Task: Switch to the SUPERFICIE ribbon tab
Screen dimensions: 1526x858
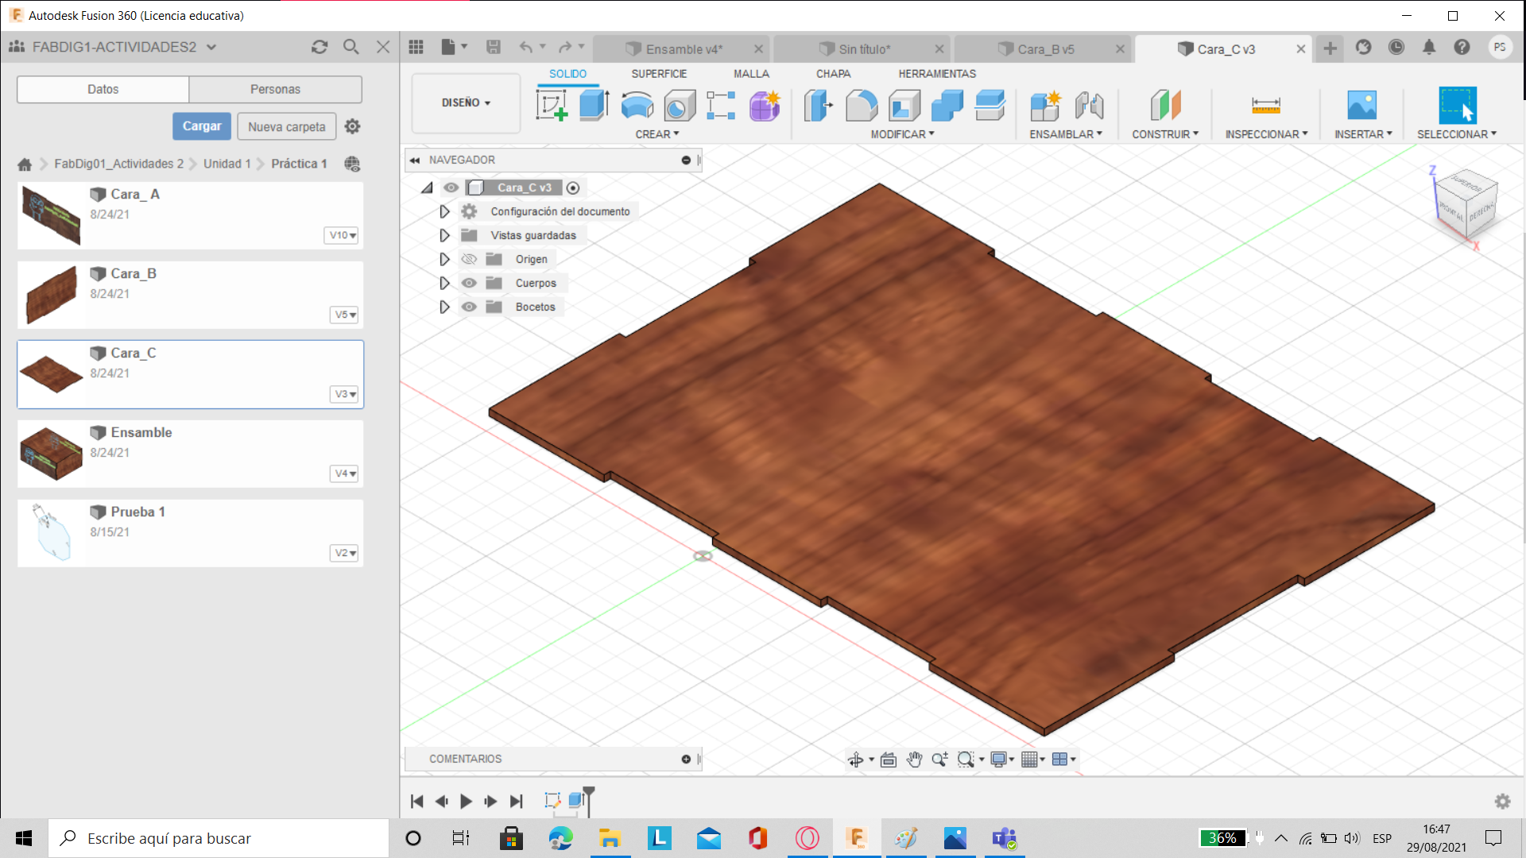Action: [659, 74]
